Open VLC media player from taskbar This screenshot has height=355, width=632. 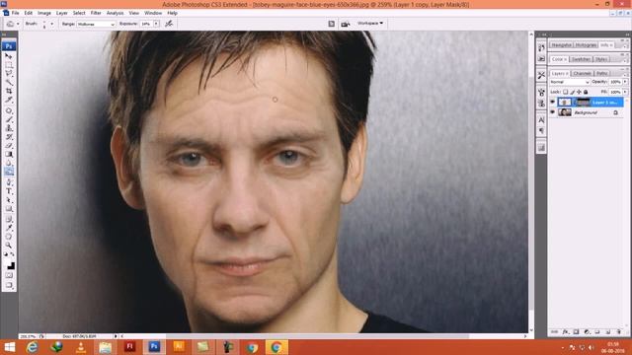pos(81,347)
